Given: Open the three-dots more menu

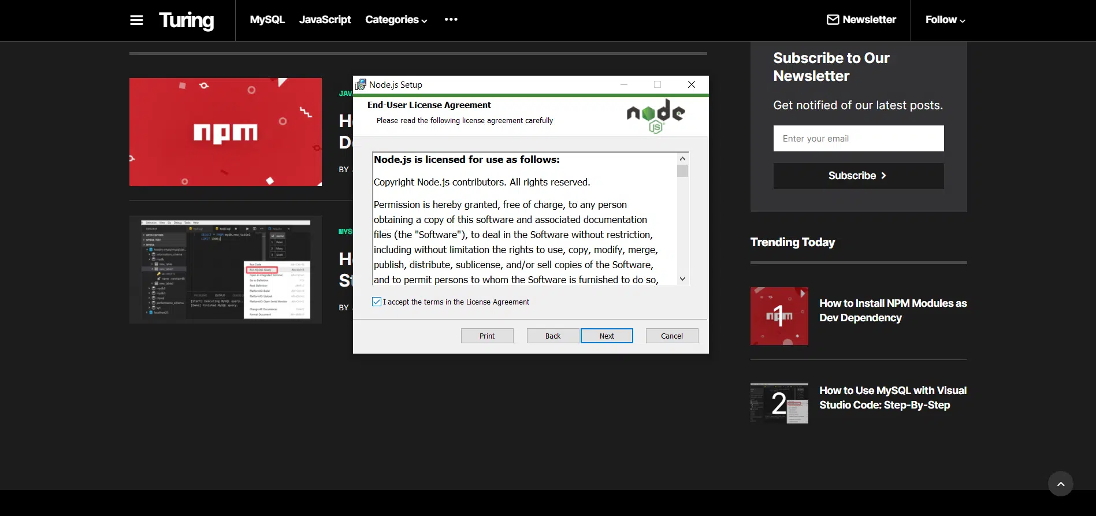Looking at the screenshot, I should point(451,20).
